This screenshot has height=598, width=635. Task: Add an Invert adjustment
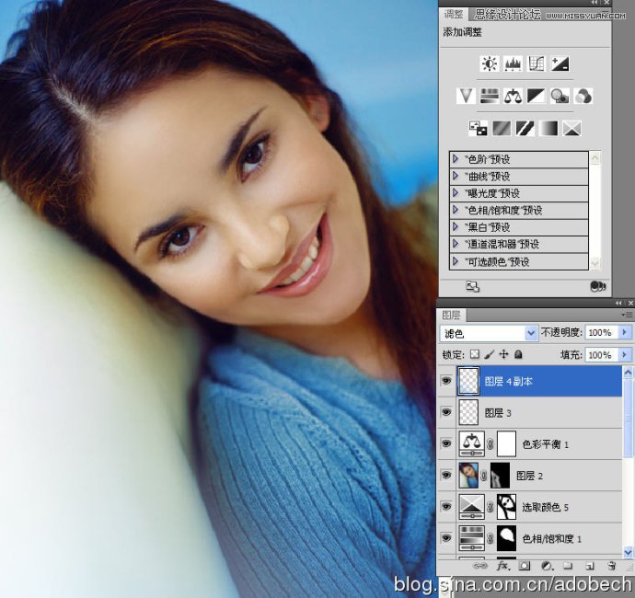tap(478, 129)
